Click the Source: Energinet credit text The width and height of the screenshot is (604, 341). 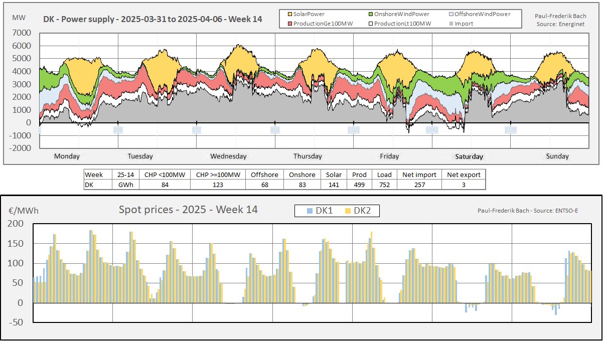[560, 24]
